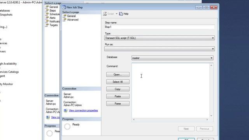Click the Command box scroll down arrow
The width and height of the screenshot is (249, 140).
pos(211,116)
